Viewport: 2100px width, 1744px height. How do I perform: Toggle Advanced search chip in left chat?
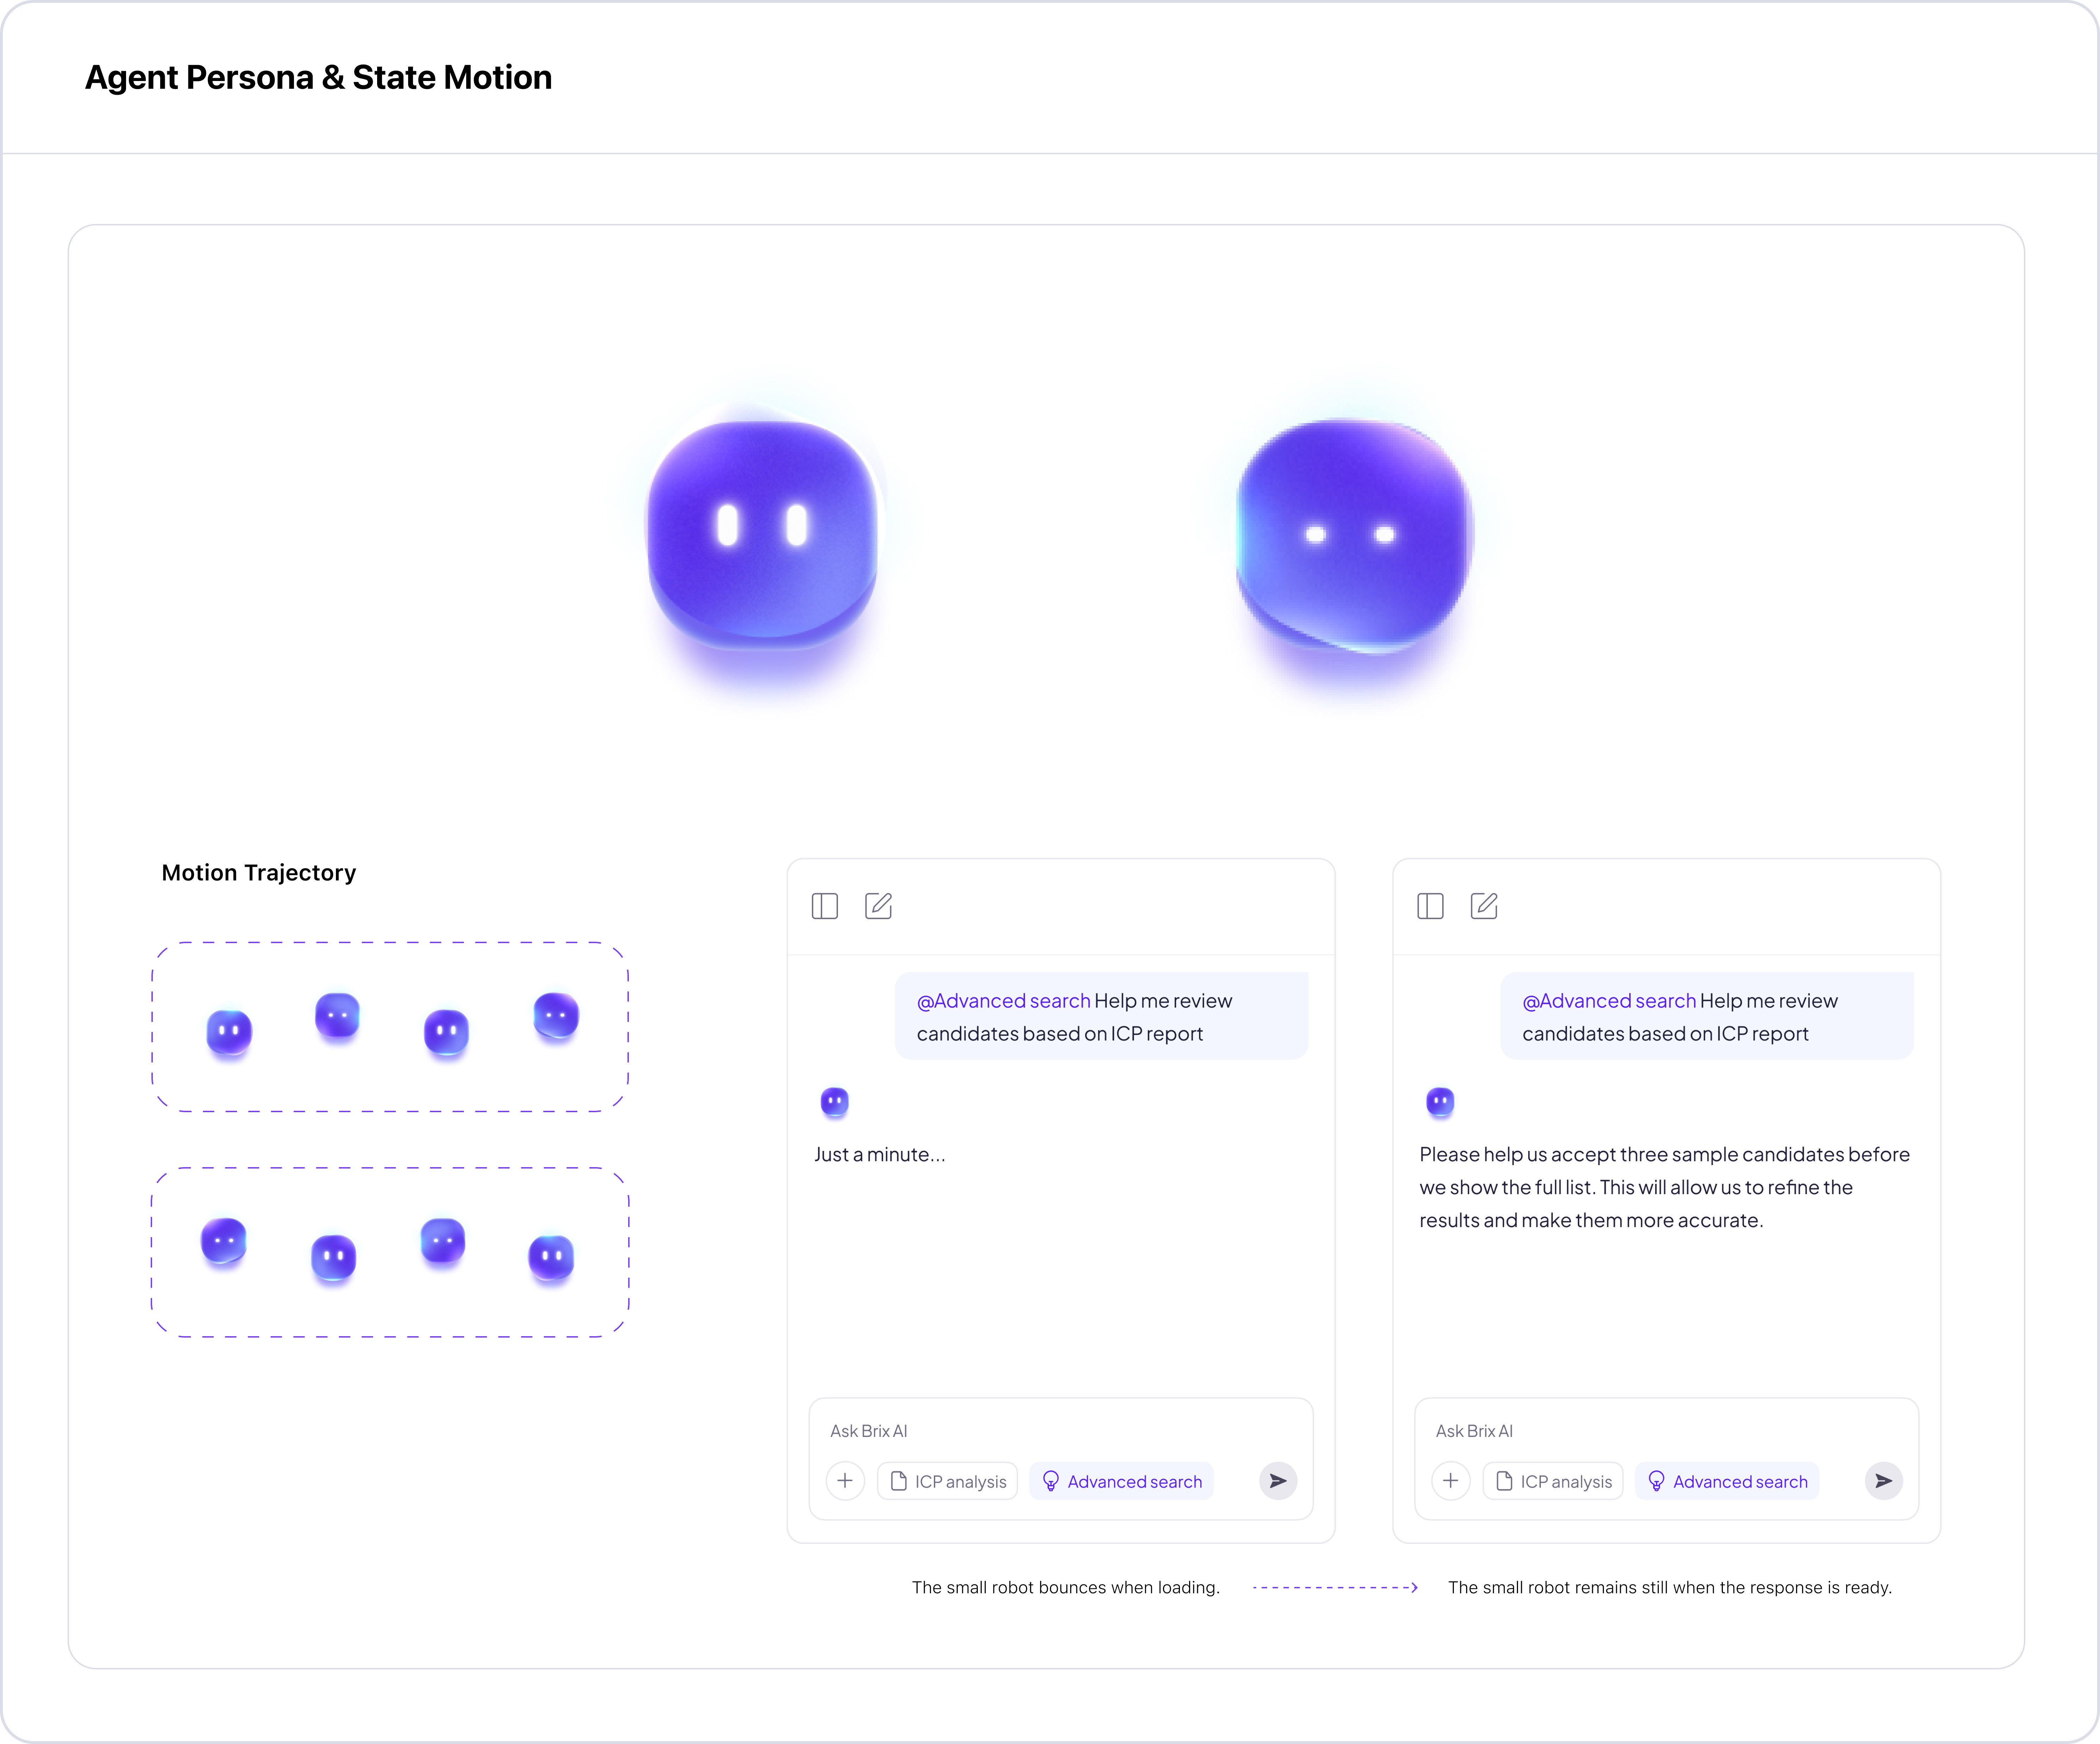point(1121,1481)
